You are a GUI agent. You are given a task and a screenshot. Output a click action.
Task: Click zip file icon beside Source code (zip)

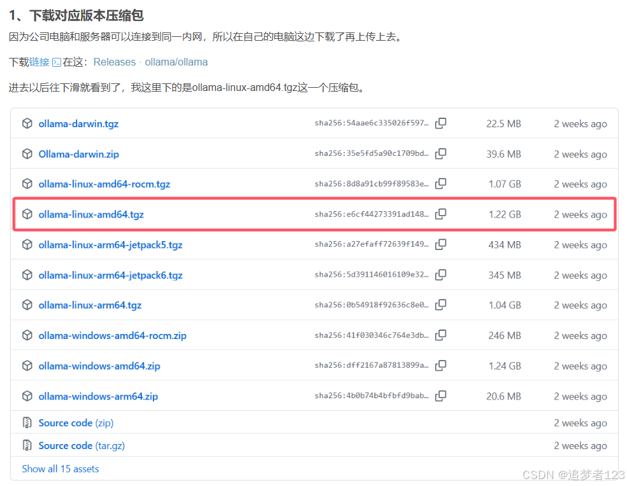point(27,422)
